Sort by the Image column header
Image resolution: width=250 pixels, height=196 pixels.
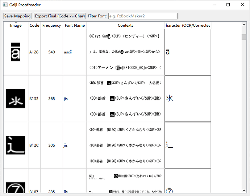tap(16, 26)
